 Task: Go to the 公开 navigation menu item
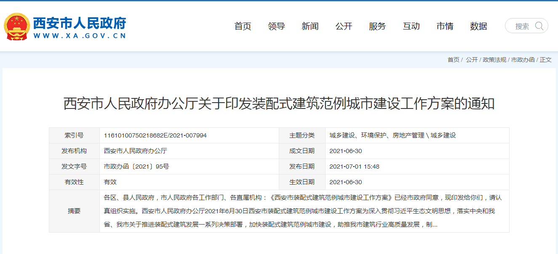344,26
